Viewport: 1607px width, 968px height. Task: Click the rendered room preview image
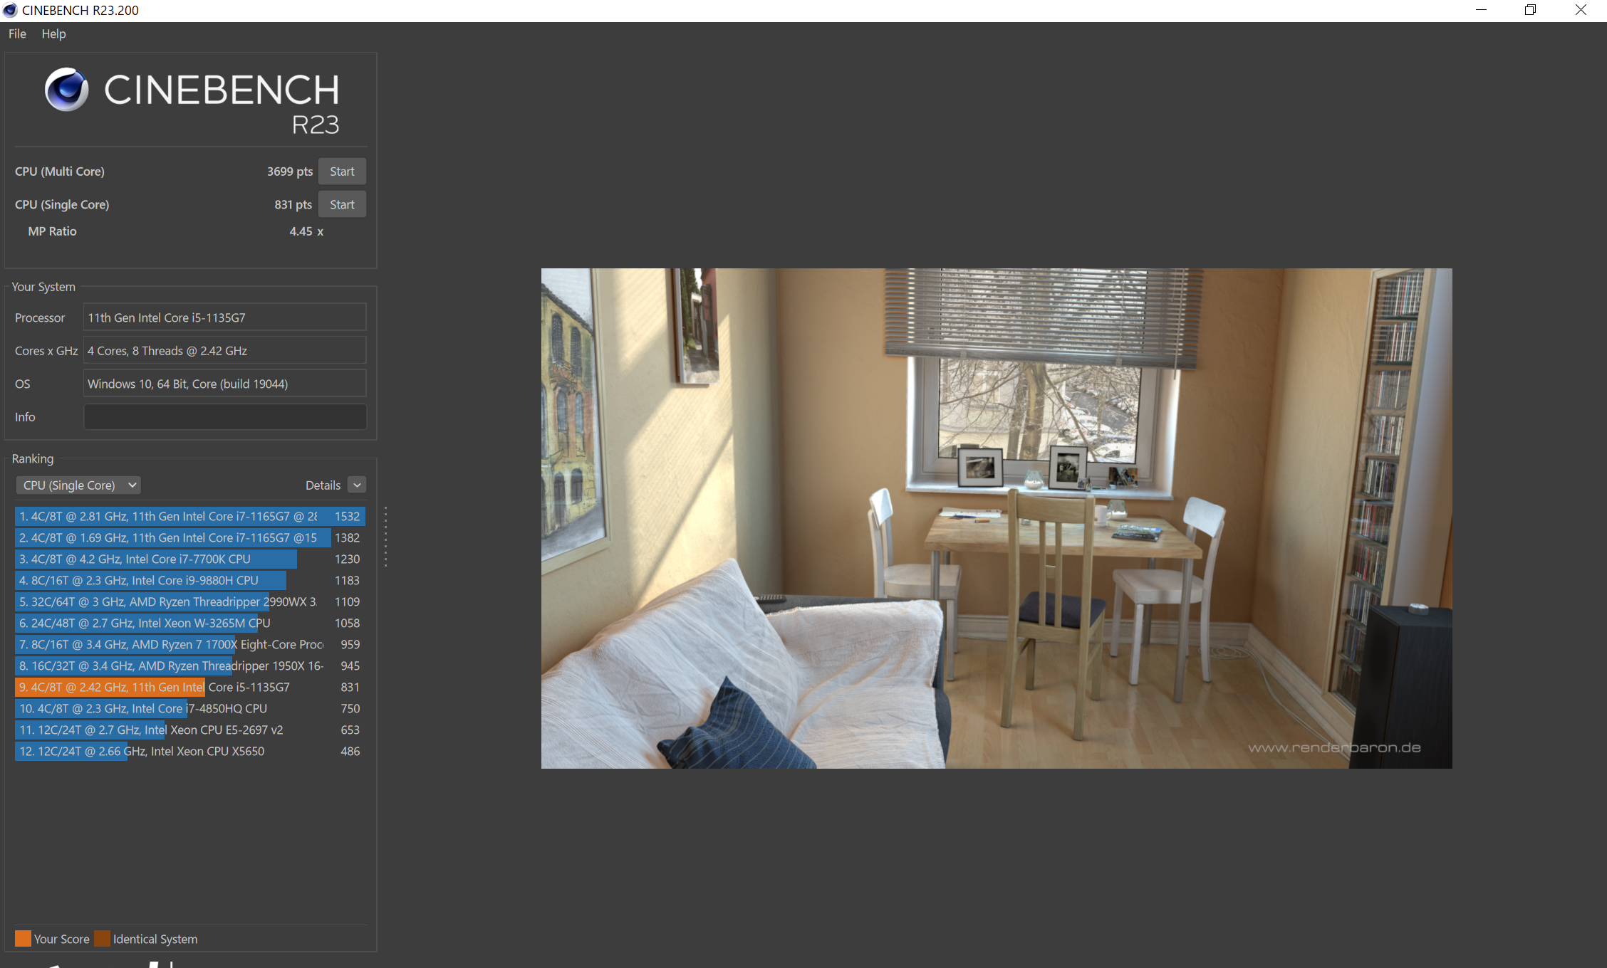(997, 518)
